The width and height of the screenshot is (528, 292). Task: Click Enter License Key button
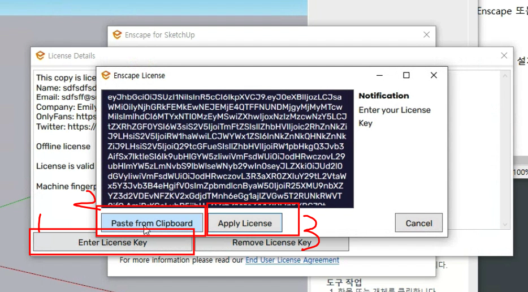tap(112, 242)
